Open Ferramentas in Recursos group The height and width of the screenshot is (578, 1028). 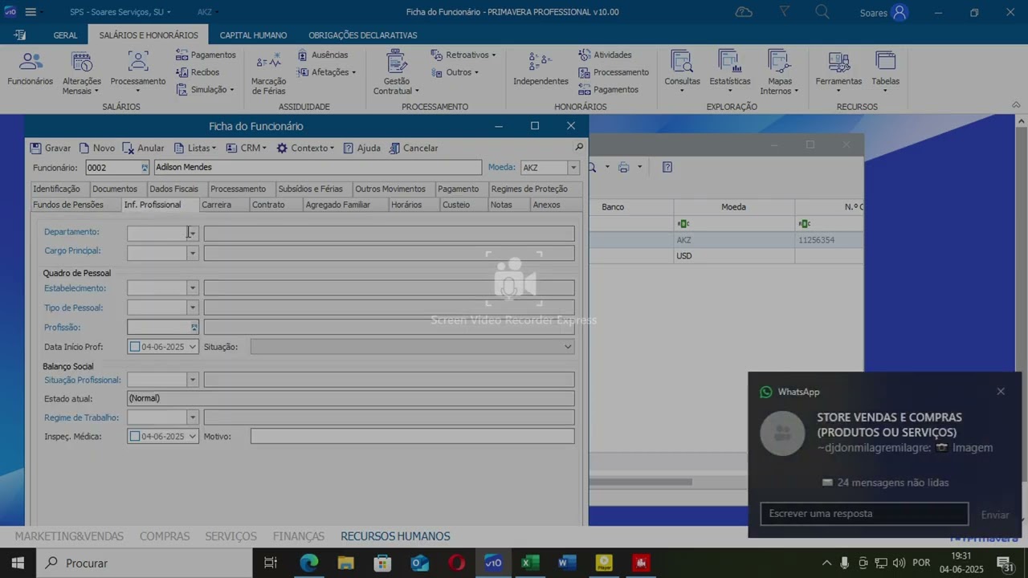pos(838,73)
